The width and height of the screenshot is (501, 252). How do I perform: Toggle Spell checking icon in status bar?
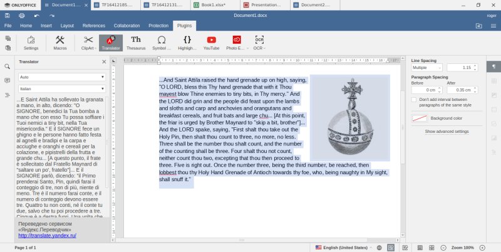[x=390, y=248]
